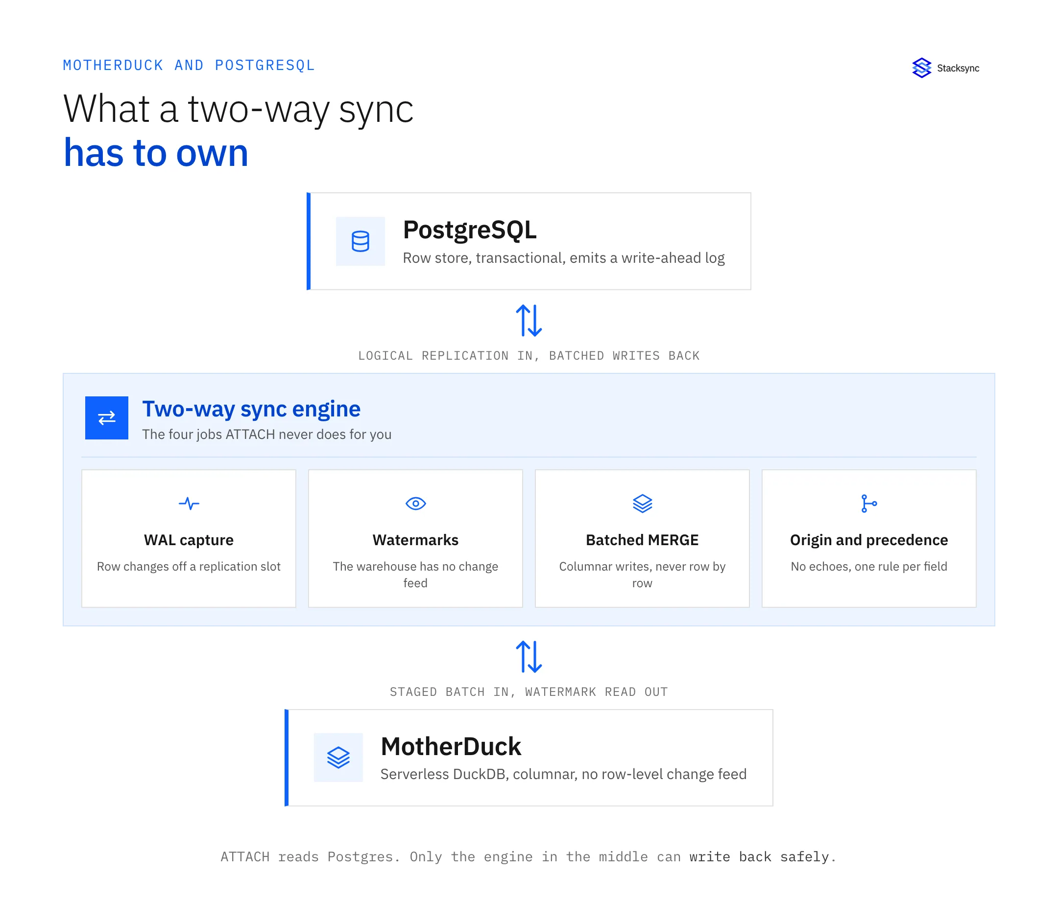This screenshot has width=1058, height=920.
Task: Click the up-down arrows above the MotherDuck card
Action: pyautogui.click(x=529, y=657)
